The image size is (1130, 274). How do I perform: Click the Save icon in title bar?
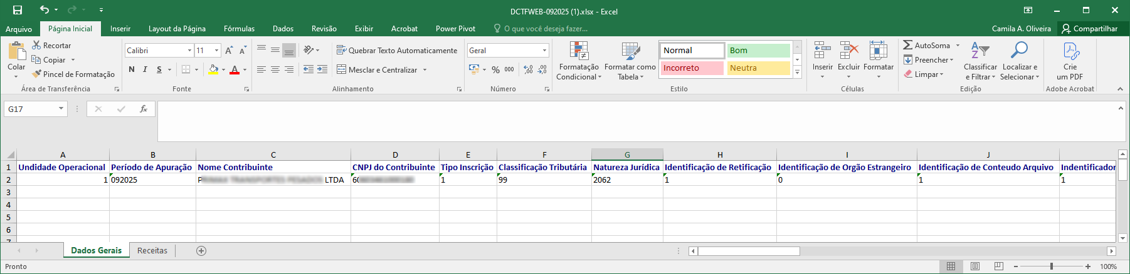point(18,10)
